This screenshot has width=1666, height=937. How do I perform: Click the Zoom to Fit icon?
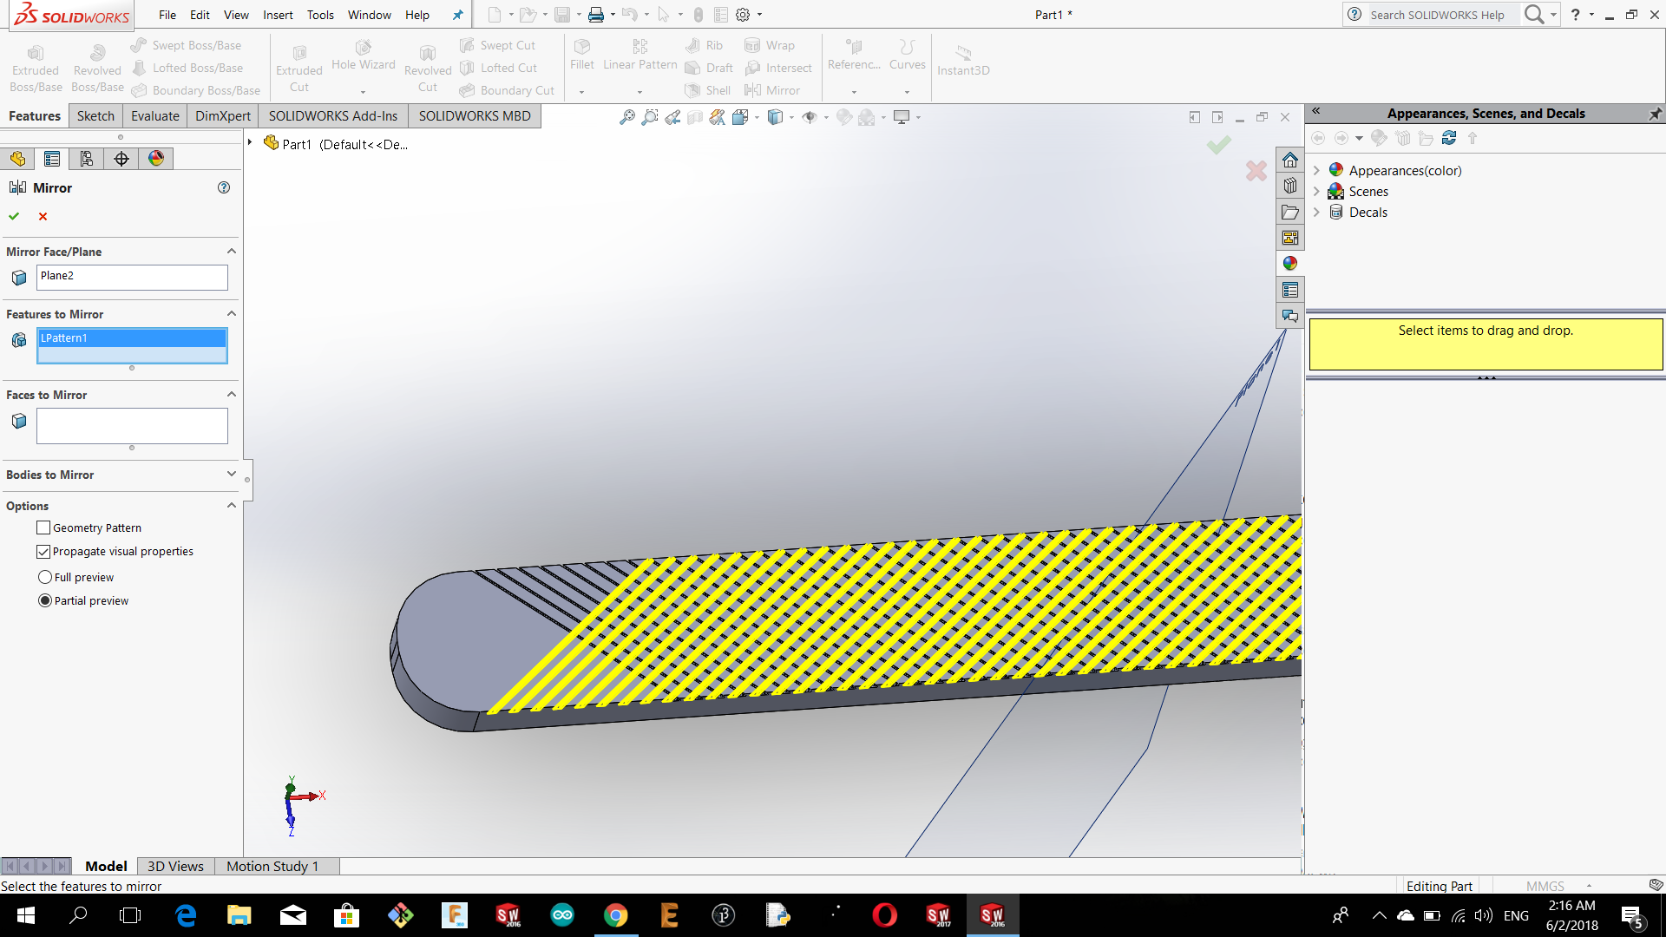626,117
